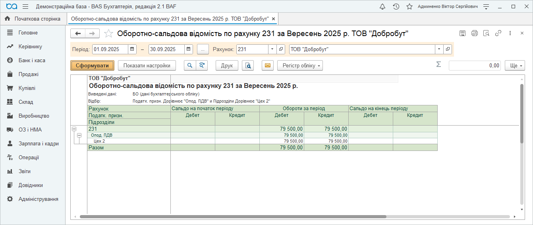Click the horizontal scrollbar of report
Screen dimensions: 533x225
(233, 217)
